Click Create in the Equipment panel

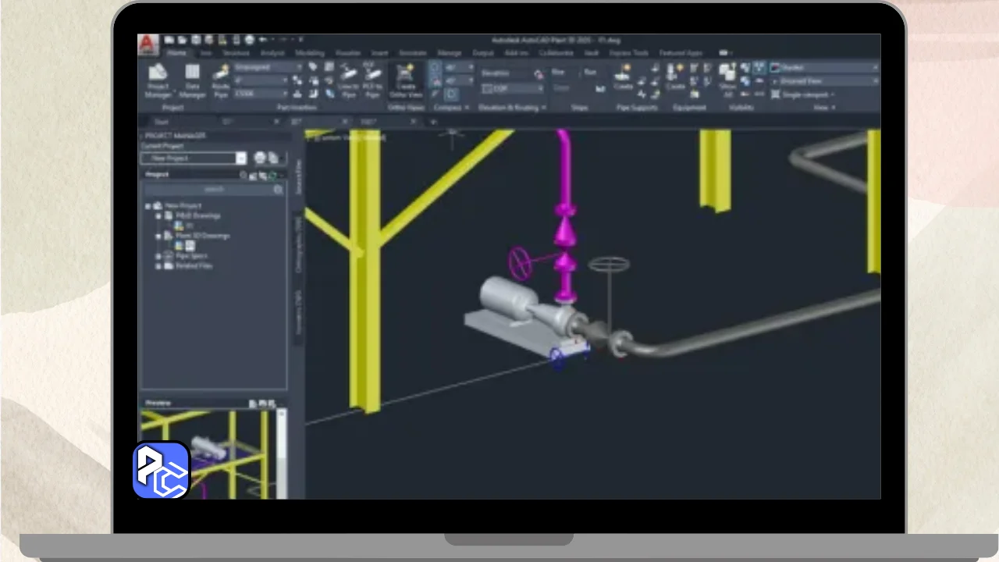(675, 76)
